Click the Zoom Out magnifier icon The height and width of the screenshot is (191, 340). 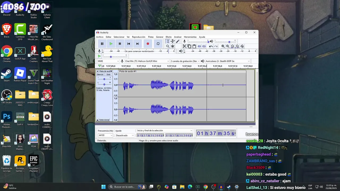tap(228, 46)
